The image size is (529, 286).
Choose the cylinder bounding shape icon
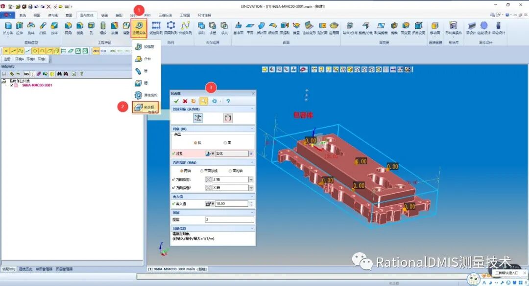coord(228,118)
